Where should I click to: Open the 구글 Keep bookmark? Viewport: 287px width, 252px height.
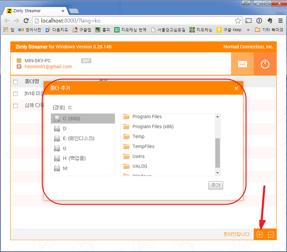tap(229, 30)
